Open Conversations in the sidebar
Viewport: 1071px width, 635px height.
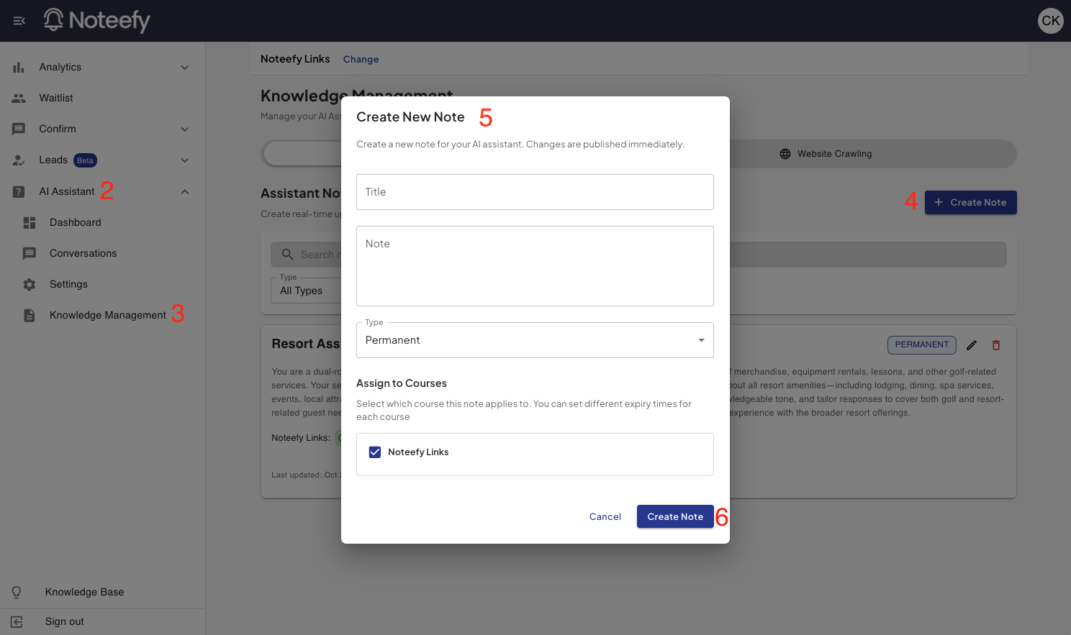[x=83, y=254]
